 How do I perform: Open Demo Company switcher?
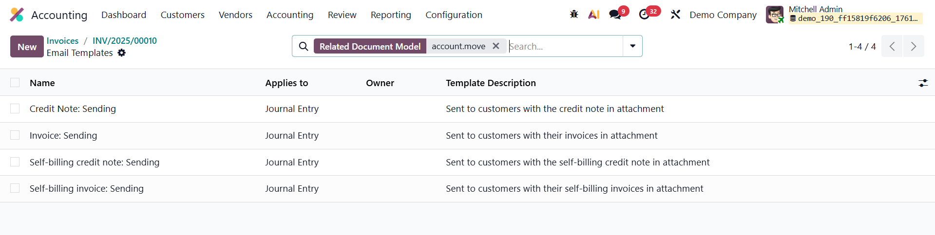[723, 15]
